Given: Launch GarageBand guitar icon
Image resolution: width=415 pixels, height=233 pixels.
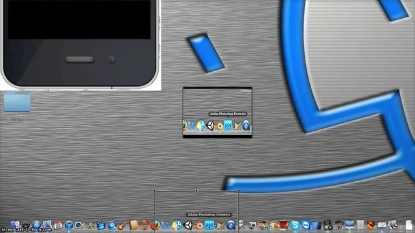Looking at the screenshot, I should [122, 226].
